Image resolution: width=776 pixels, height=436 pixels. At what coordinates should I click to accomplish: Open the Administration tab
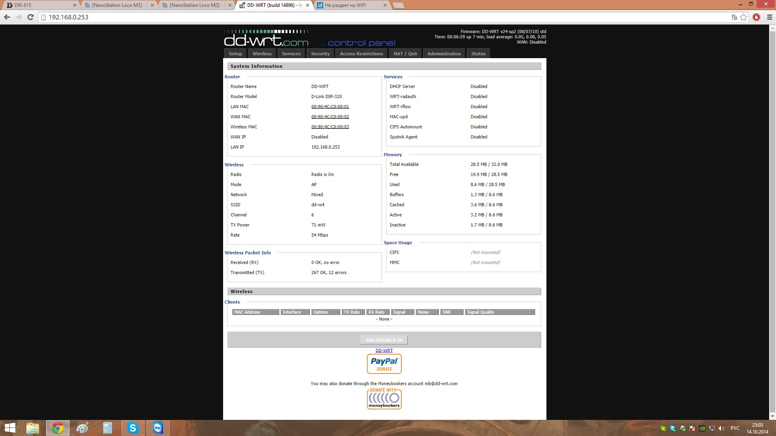(x=444, y=54)
